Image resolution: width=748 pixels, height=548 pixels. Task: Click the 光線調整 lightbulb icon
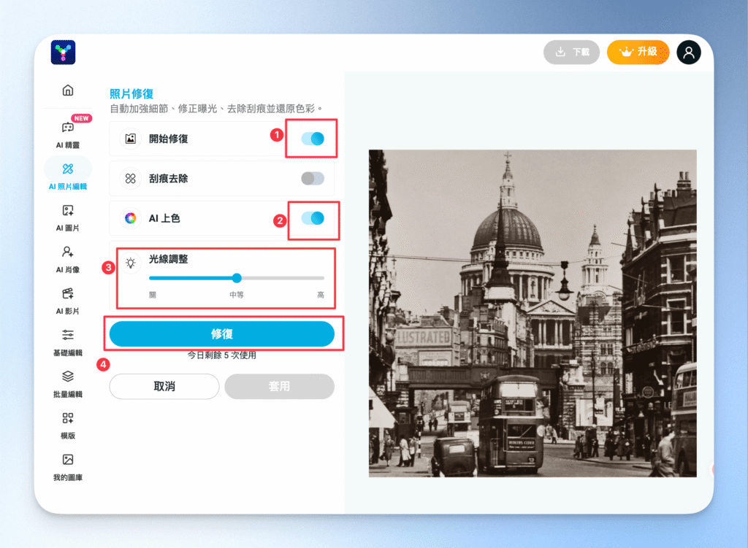pyautogui.click(x=130, y=263)
